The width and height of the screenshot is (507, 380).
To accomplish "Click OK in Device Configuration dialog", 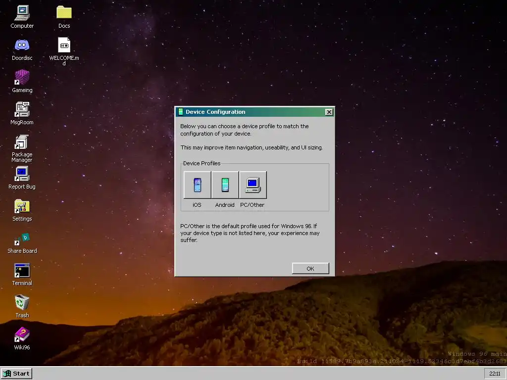I will click(x=310, y=269).
